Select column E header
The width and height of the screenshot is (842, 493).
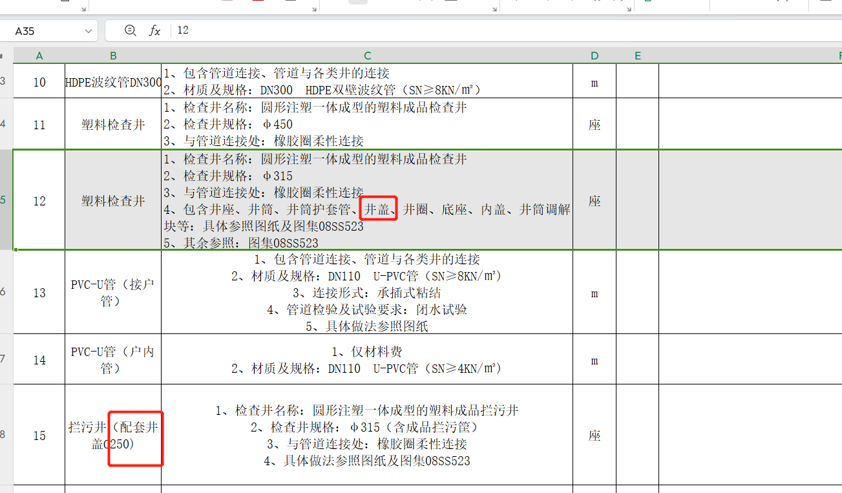pyautogui.click(x=637, y=56)
